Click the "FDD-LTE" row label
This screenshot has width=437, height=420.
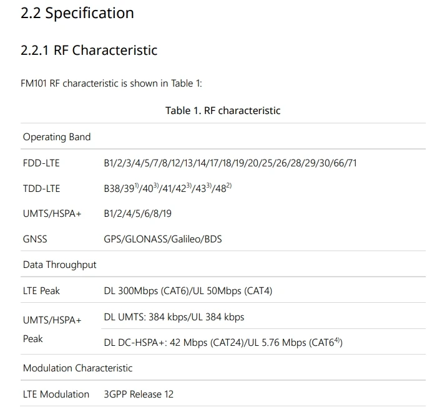41,163
